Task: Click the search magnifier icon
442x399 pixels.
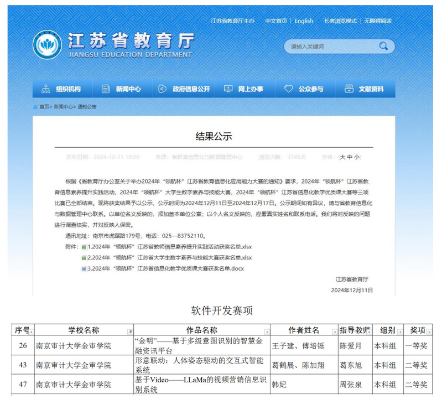Action: click(x=385, y=46)
